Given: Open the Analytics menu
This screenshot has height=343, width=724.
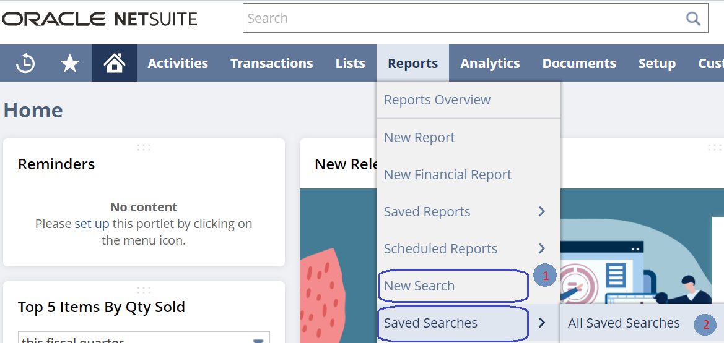Looking at the screenshot, I should click(x=490, y=63).
